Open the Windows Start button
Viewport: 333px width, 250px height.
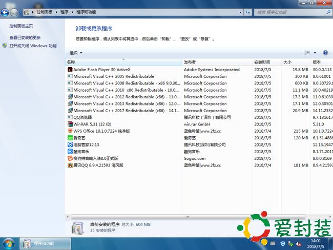8,243
